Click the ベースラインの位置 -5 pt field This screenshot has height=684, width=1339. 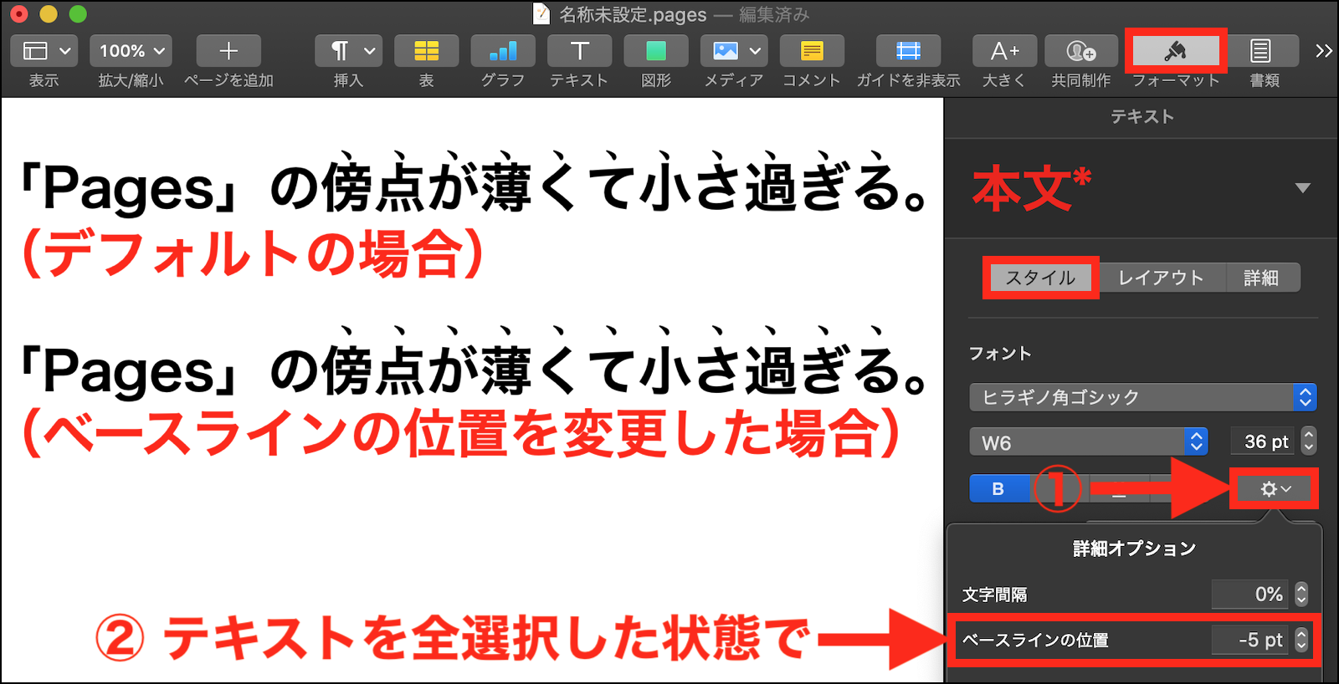pos(1250,640)
